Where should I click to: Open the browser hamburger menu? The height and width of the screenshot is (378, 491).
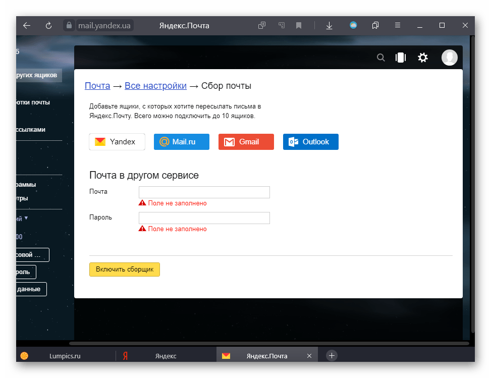(x=398, y=25)
